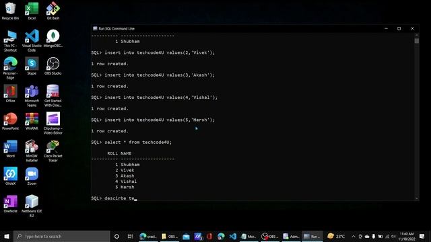Select the Excel desktop shortcut
This screenshot has height=242, width=431.
pyautogui.click(x=32, y=11)
